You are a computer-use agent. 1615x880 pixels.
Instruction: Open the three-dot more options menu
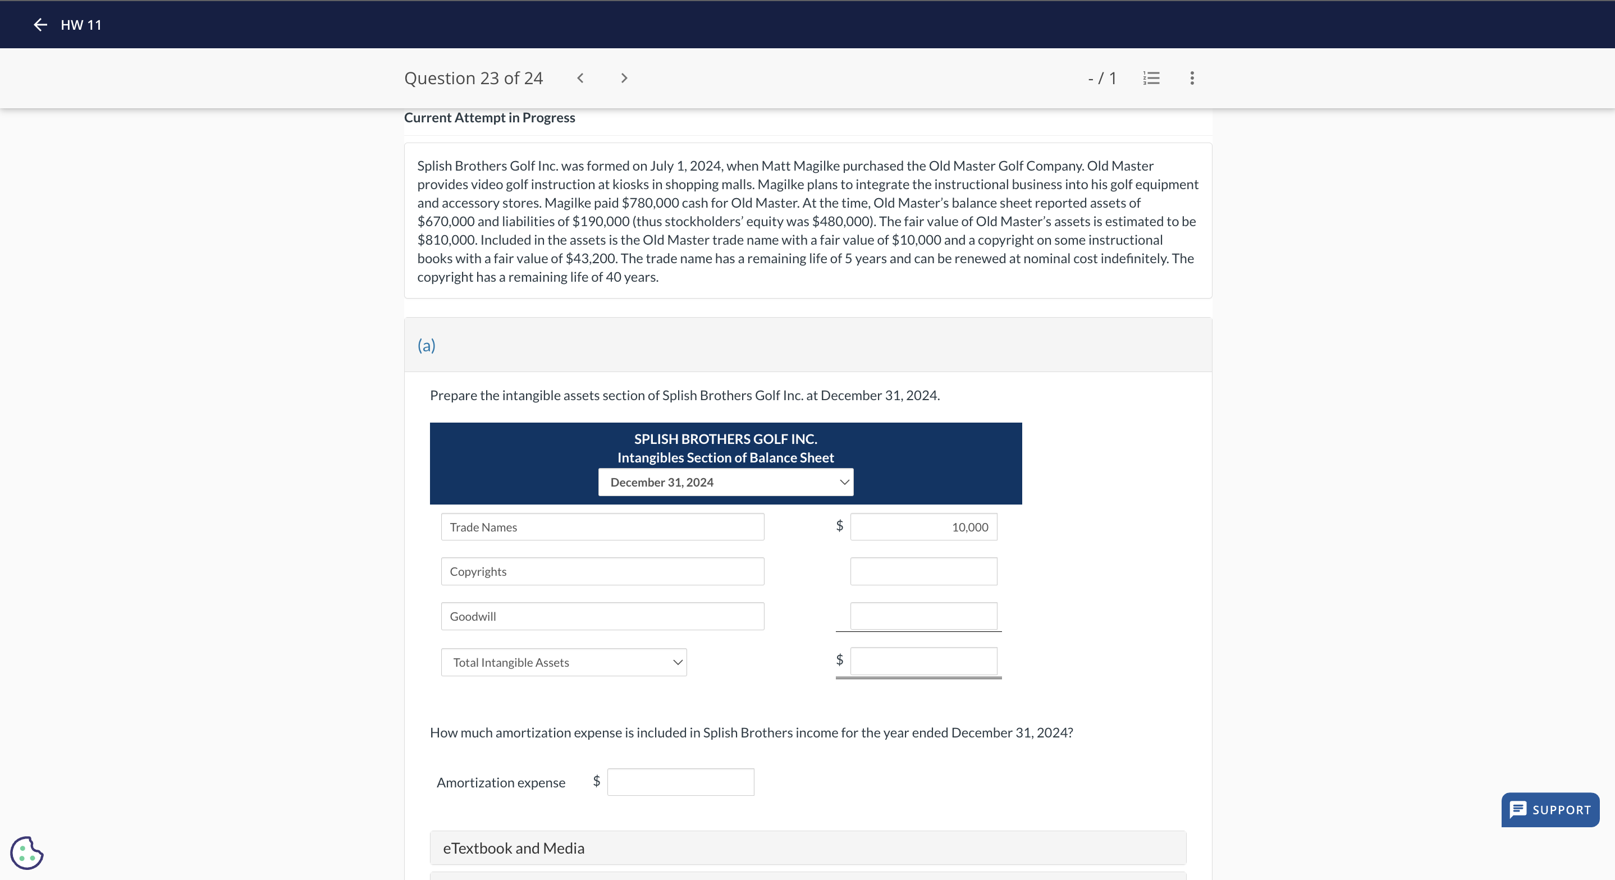point(1192,79)
